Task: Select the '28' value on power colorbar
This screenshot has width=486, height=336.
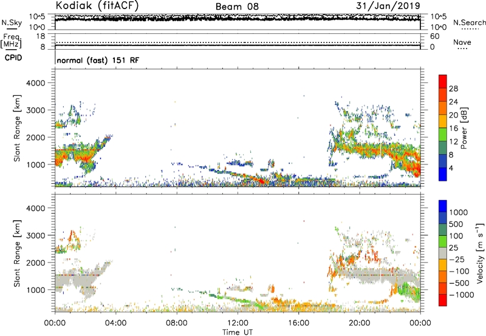Action: (453, 89)
